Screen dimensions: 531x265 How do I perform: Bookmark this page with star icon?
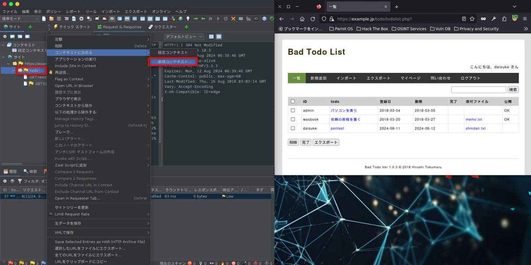point(472,19)
